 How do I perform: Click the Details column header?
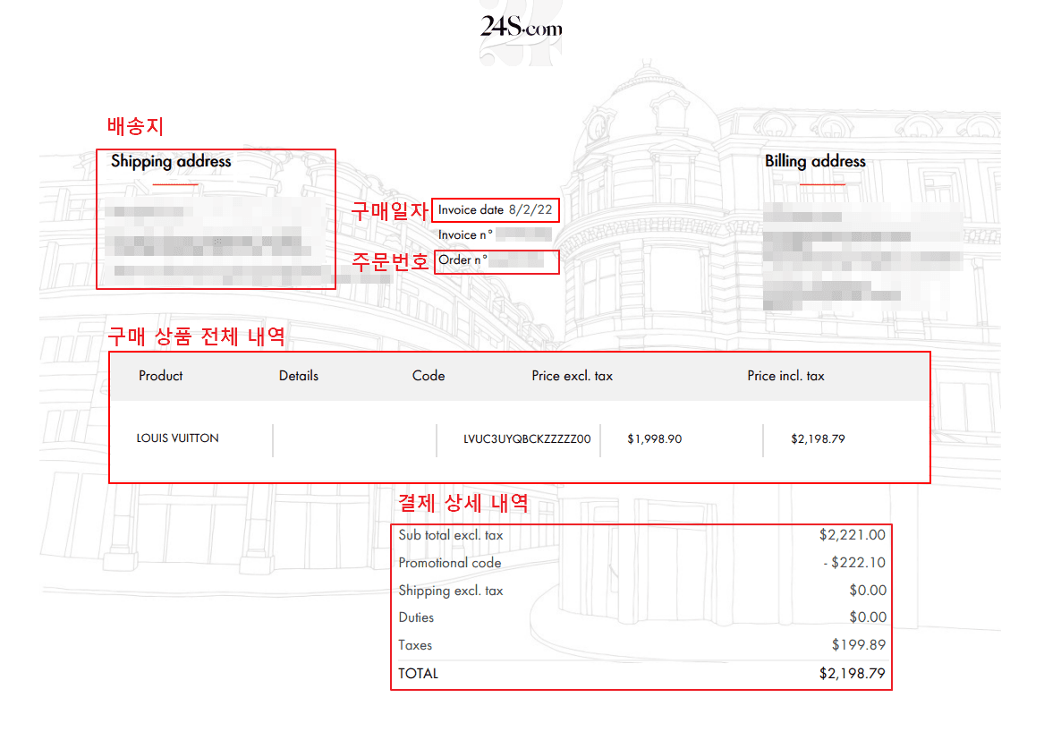[298, 376]
